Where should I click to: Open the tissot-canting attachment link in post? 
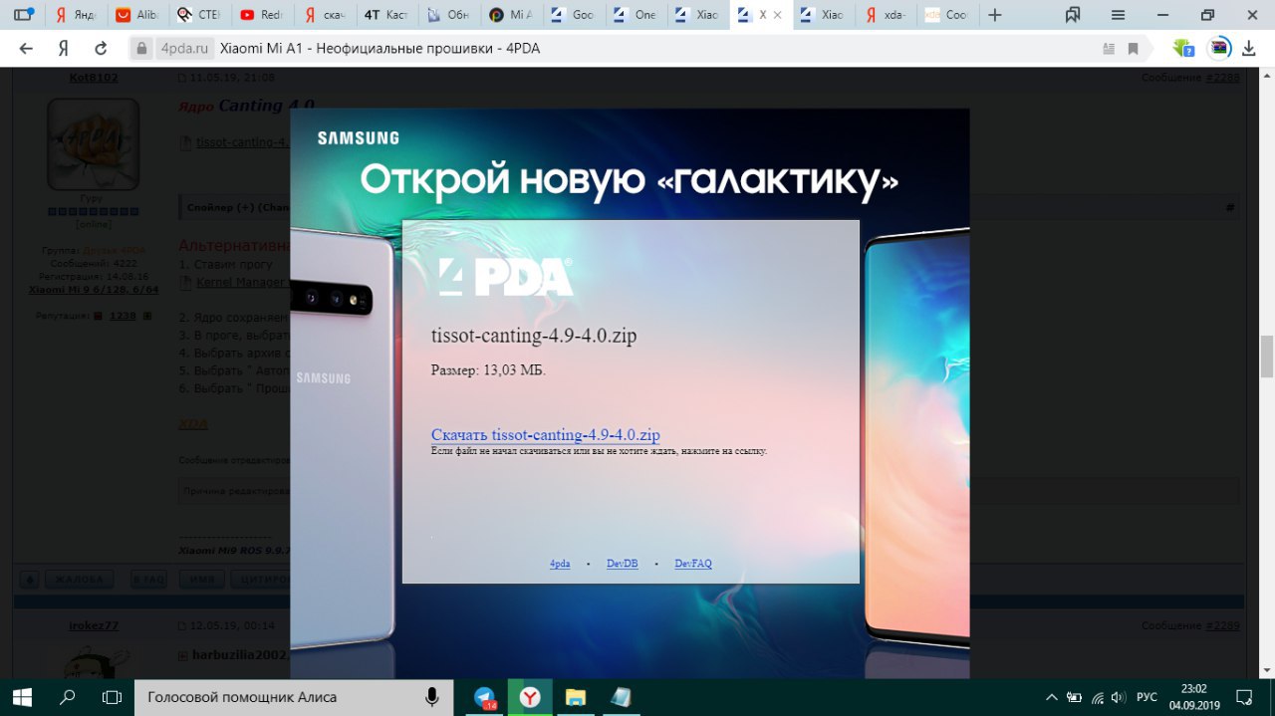tap(242, 142)
